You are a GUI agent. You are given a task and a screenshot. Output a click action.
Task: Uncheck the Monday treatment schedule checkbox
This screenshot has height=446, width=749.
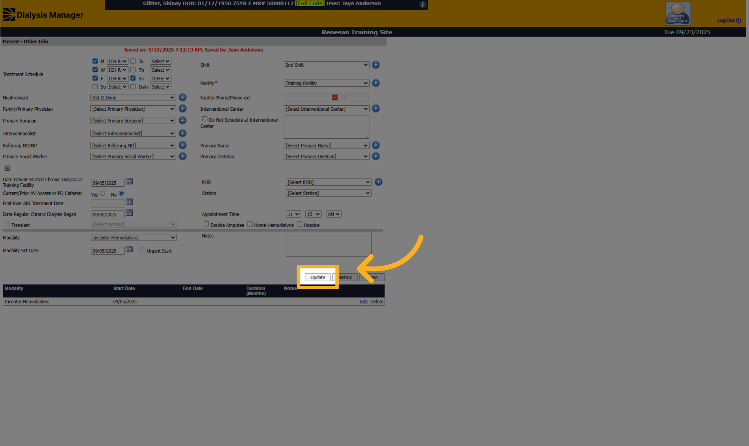point(95,61)
